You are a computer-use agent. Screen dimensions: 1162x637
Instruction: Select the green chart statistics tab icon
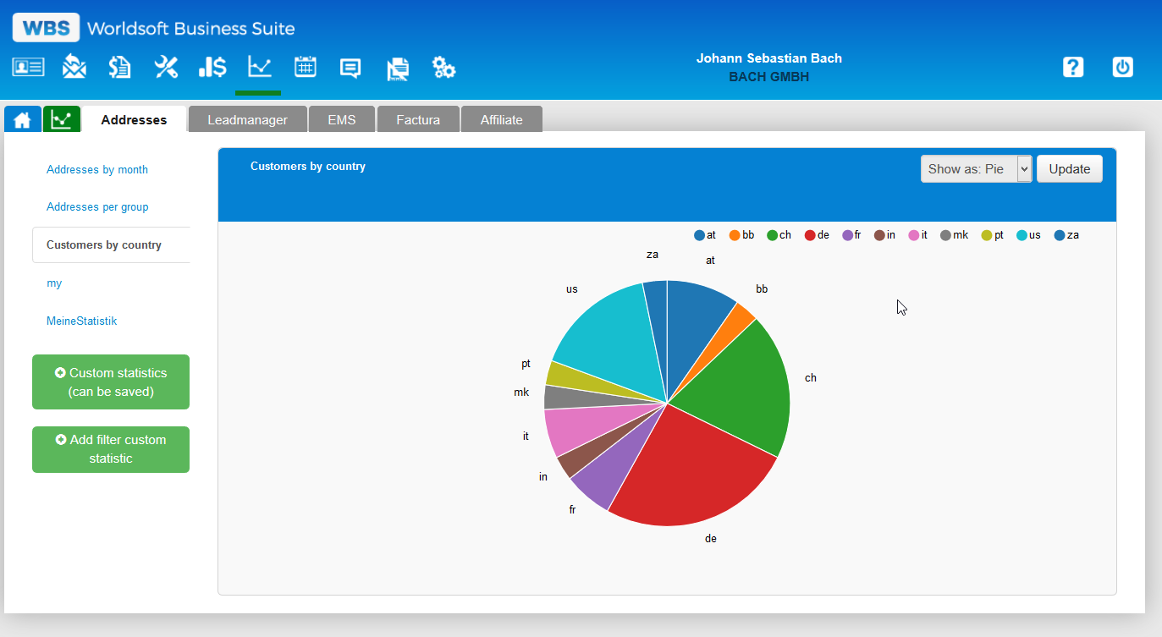[x=62, y=119]
